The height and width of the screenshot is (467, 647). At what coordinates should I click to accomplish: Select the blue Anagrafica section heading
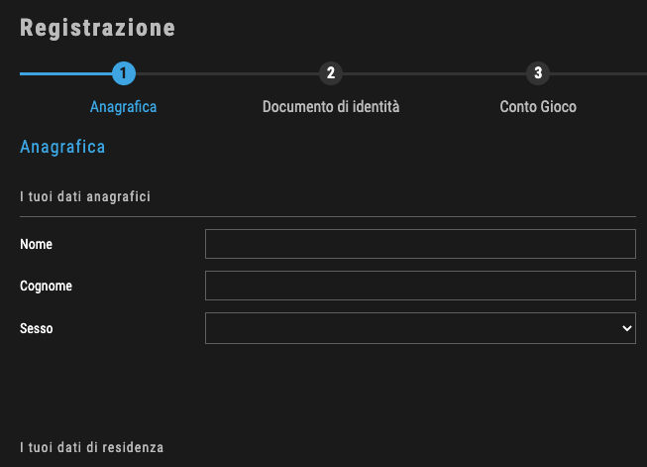[62, 147]
